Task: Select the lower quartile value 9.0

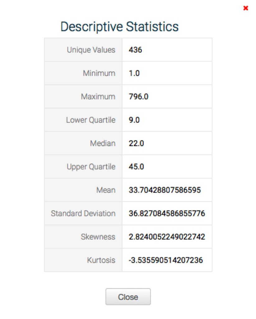Action: pyautogui.click(x=134, y=120)
